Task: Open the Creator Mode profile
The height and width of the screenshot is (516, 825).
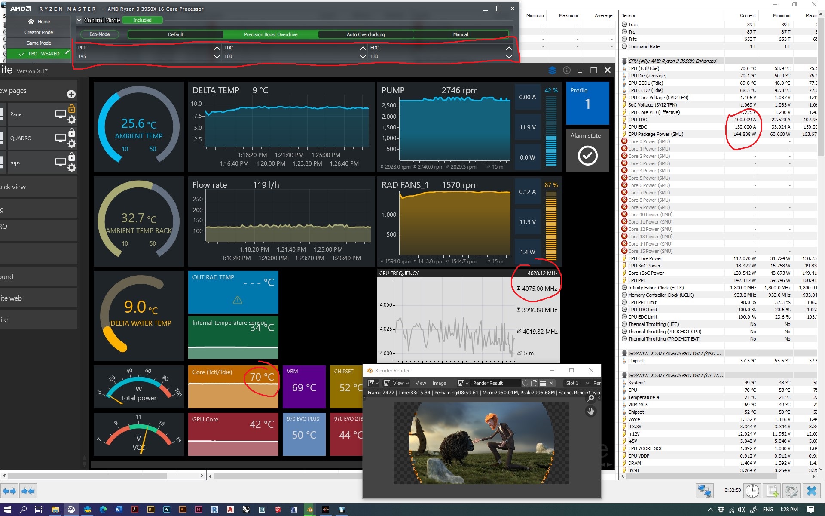Action: click(x=39, y=32)
